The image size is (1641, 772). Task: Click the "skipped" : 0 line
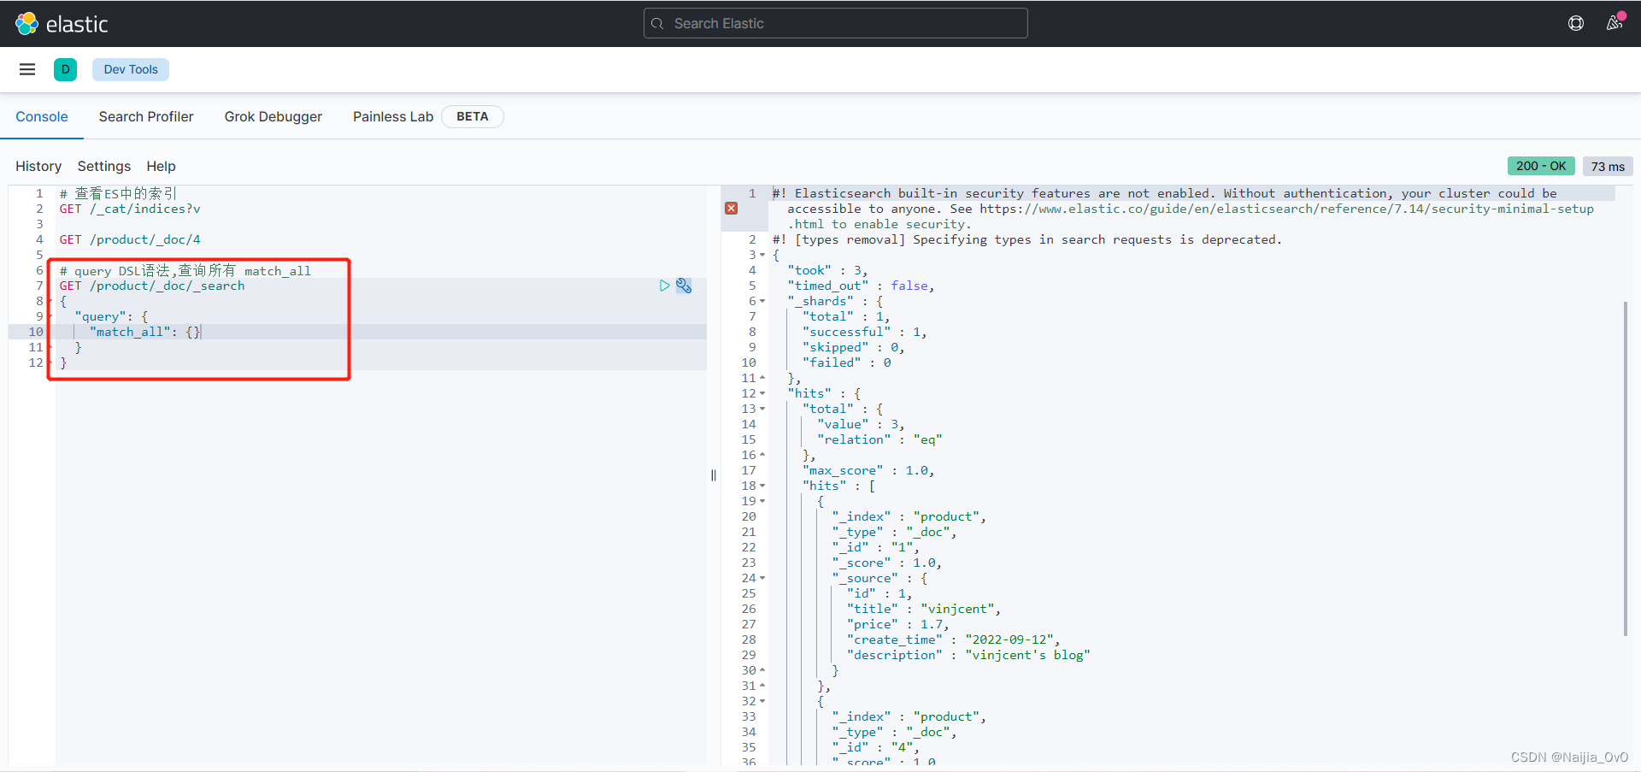point(853,347)
